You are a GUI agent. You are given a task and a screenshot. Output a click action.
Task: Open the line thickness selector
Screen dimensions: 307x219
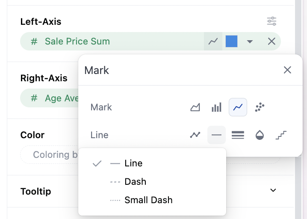click(238, 135)
